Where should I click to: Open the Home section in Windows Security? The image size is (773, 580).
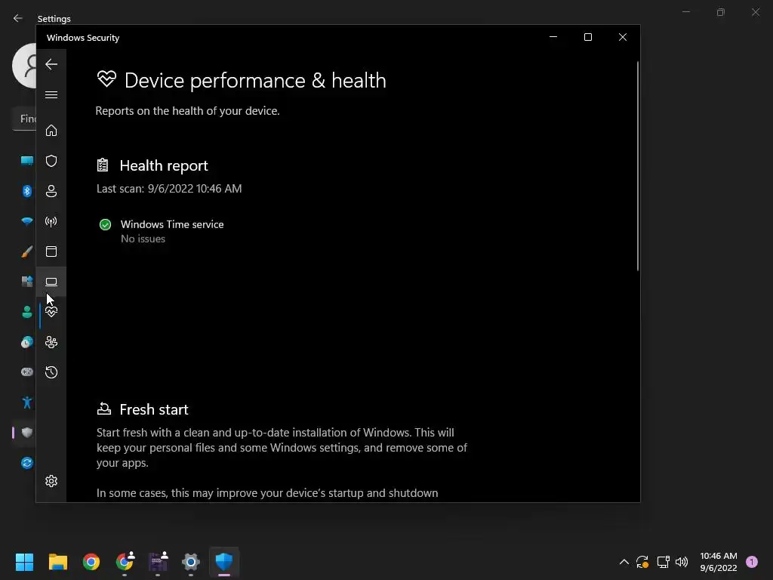tap(51, 131)
